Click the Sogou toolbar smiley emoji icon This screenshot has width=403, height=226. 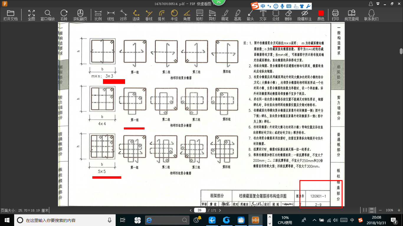pyautogui.click(x=276, y=6)
